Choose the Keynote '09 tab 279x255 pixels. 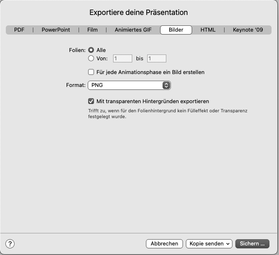[x=248, y=30]
